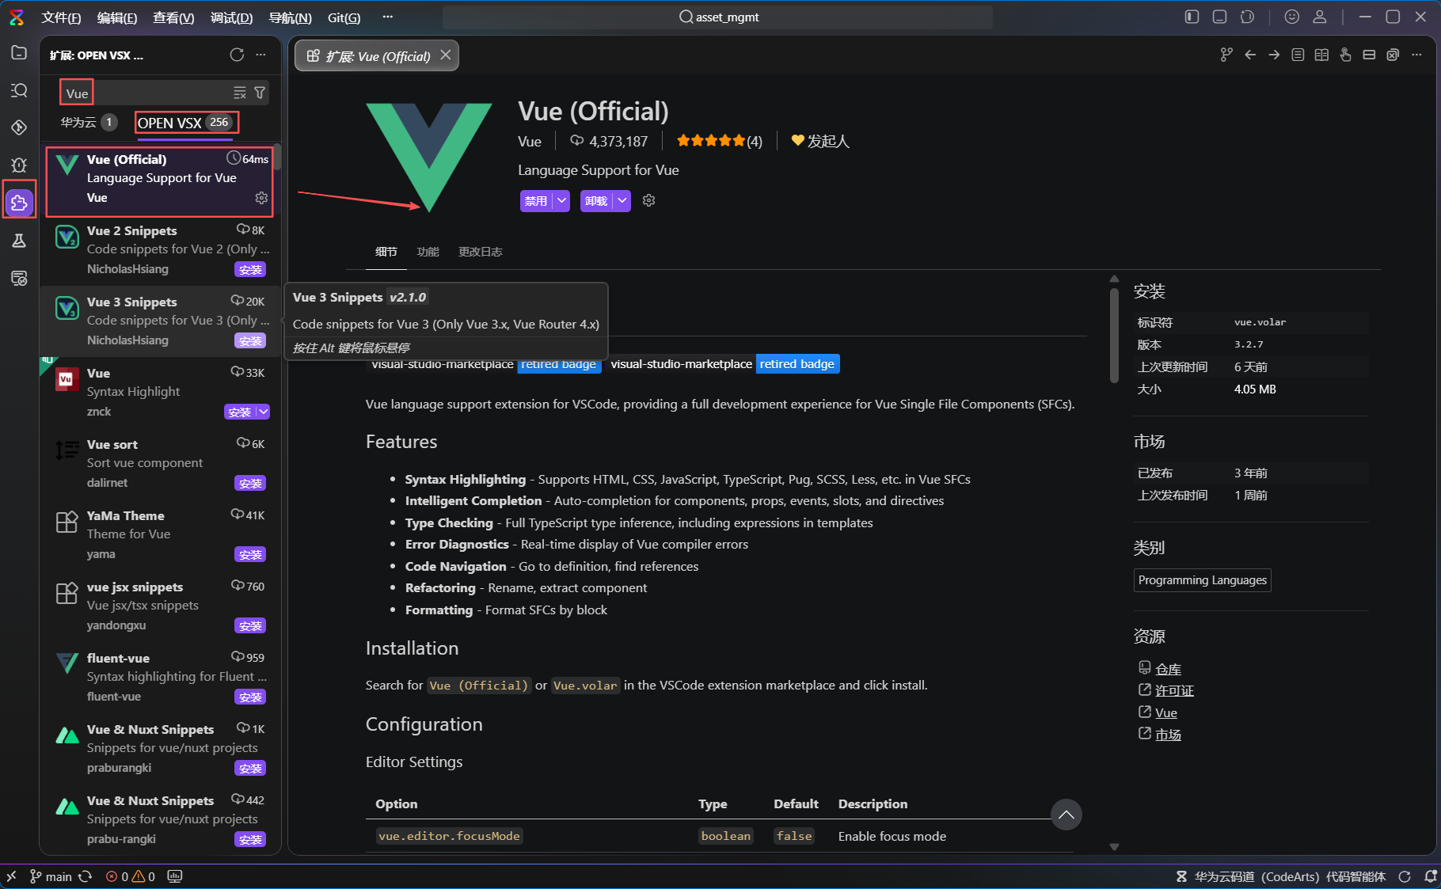Select the vue jsx snippets list item
1441x889 pixels.
(x=160, y=606)
